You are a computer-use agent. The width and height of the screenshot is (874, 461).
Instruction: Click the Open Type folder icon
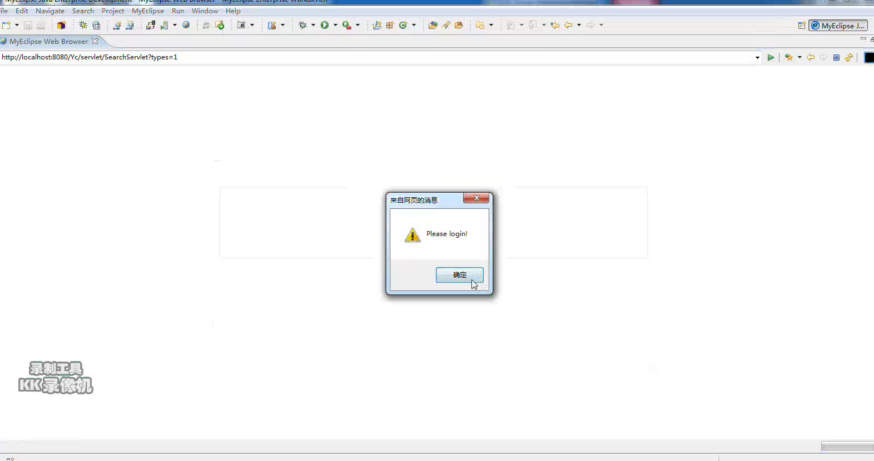pyautogui.click(x=433, y=25)
